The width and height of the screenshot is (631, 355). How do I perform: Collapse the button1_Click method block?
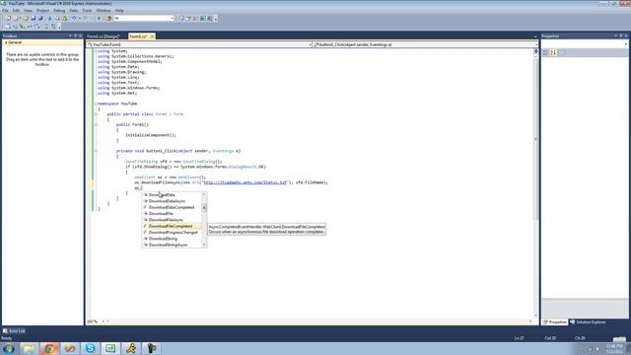pyautogui.click(x=96, y=151)
